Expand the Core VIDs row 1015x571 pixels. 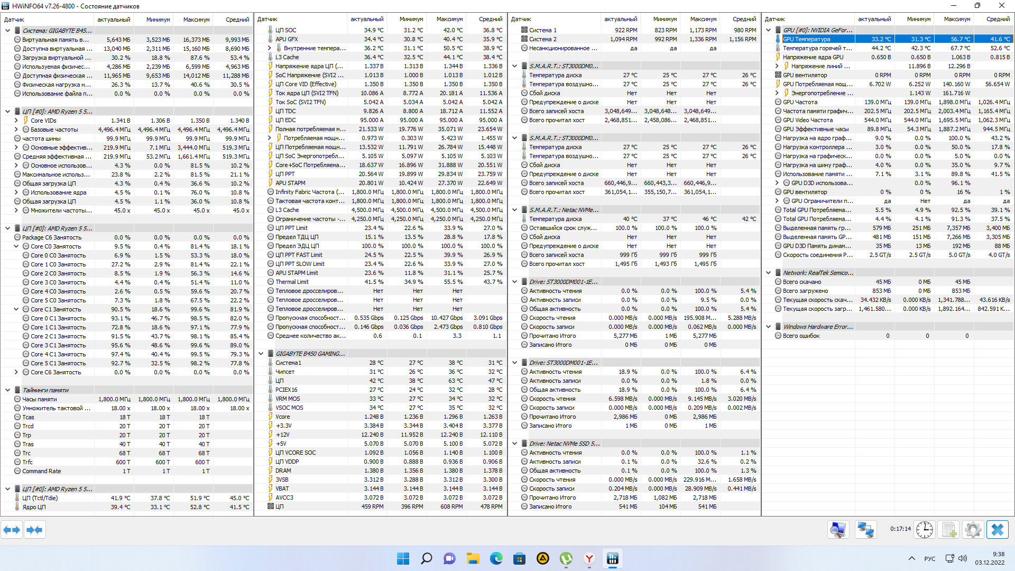(16, 121)
